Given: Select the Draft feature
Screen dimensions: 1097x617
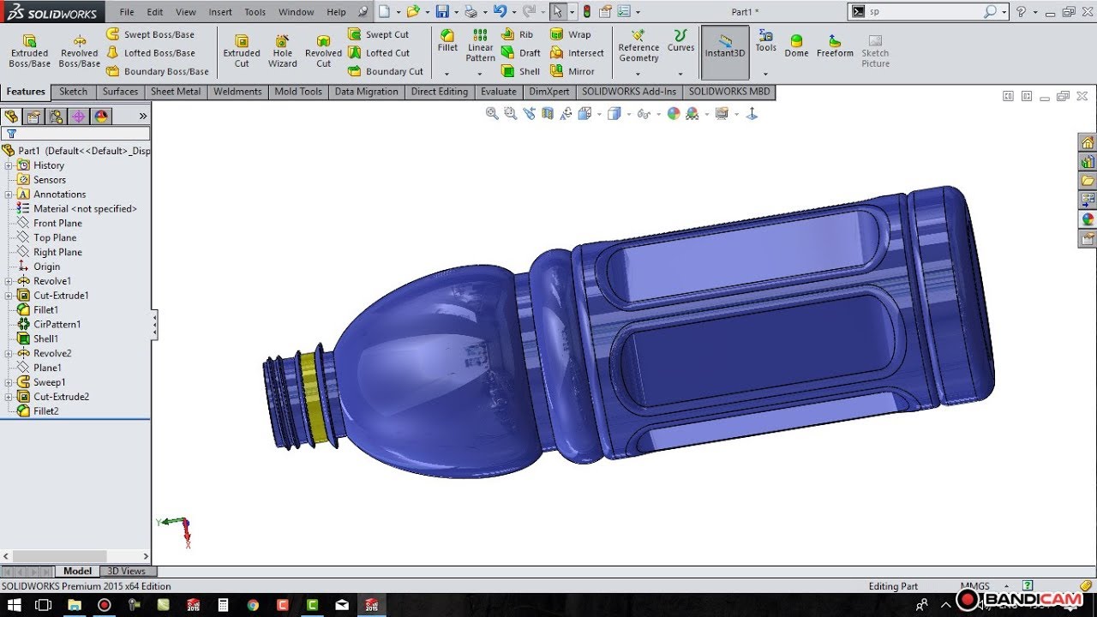Looking at the screenshot, I should coord(521,53).
